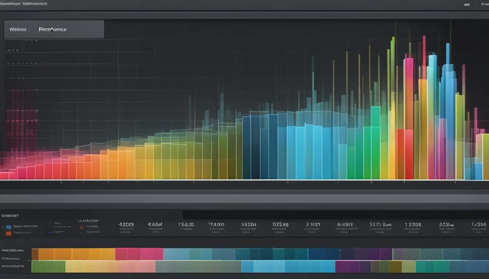
Task: Pick the pink segment in upper color strip
Action: point(139,254)
